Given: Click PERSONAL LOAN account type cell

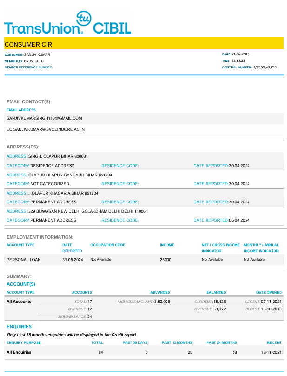Looking at the screenshot, I should 24,260.
